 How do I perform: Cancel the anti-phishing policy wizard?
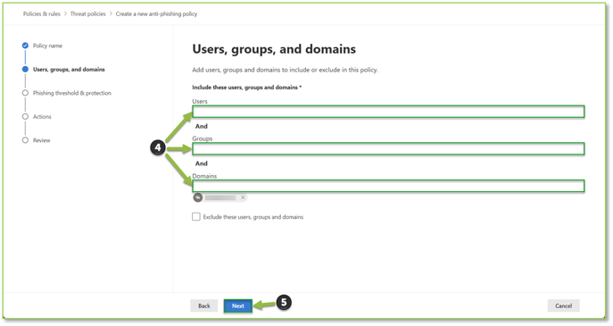563,306
